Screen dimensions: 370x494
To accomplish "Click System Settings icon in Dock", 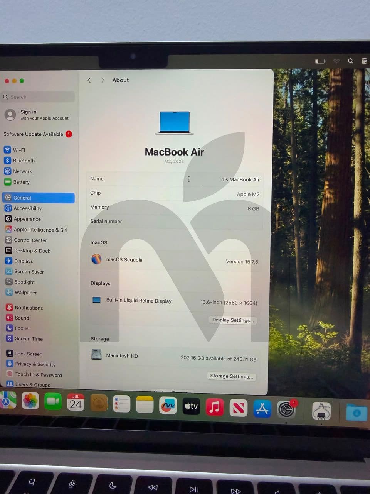I will click(286, 409).
